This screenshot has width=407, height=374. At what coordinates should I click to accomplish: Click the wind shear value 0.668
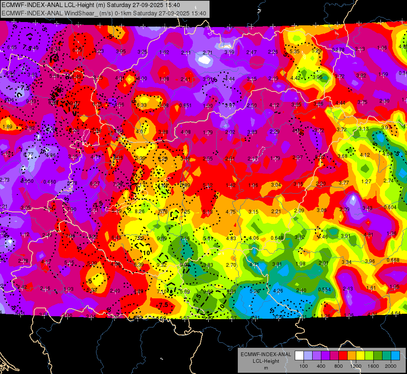pos(393,260)
